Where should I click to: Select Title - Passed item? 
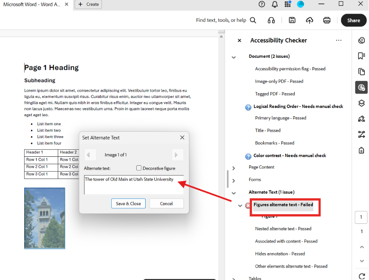[x=268, y=130]
